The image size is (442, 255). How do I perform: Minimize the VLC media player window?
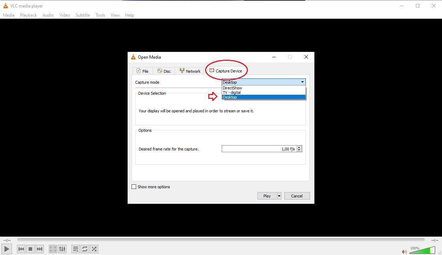[401, 6]
